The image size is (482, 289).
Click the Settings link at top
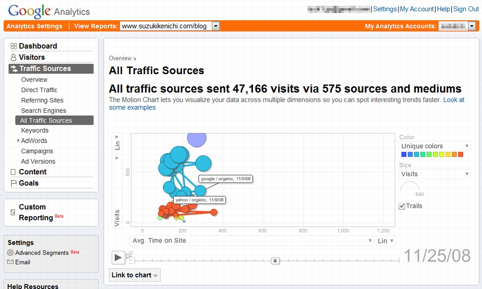pos(385,9)
